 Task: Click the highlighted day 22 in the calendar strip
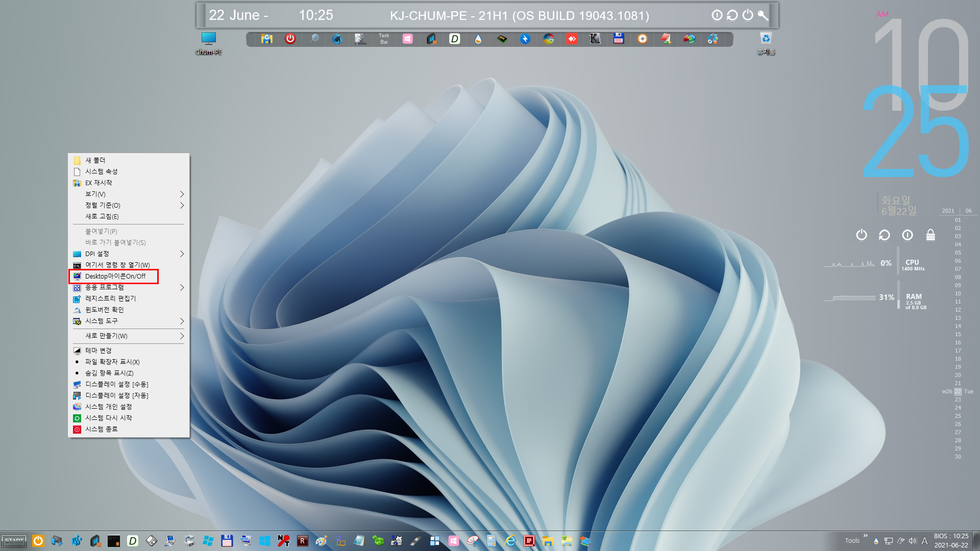pyautogui.click(x=958, y=391)
